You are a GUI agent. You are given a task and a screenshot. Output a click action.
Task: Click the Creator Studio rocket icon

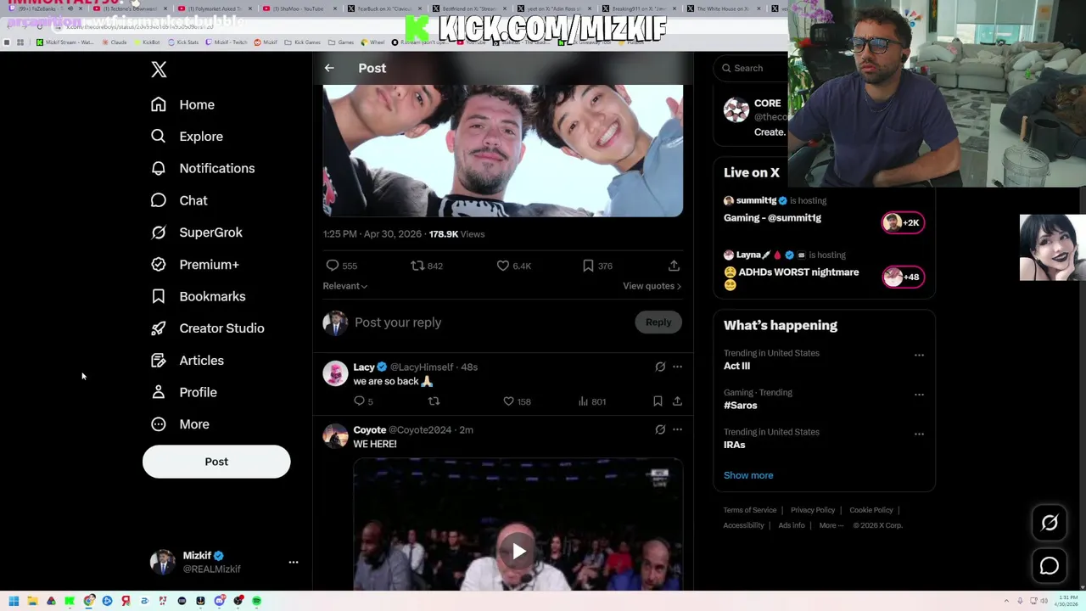pos(159,328)
